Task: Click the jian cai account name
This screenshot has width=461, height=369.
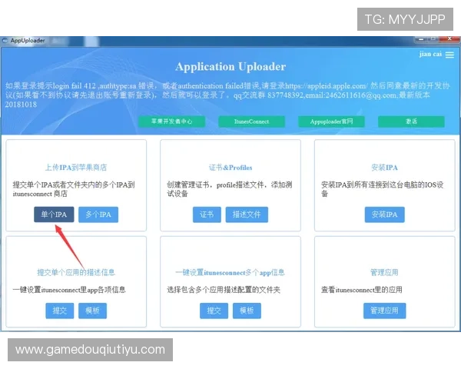Action: pos(430,54)
